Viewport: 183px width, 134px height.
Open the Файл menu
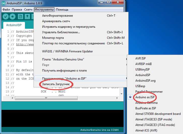pos(6,10)
